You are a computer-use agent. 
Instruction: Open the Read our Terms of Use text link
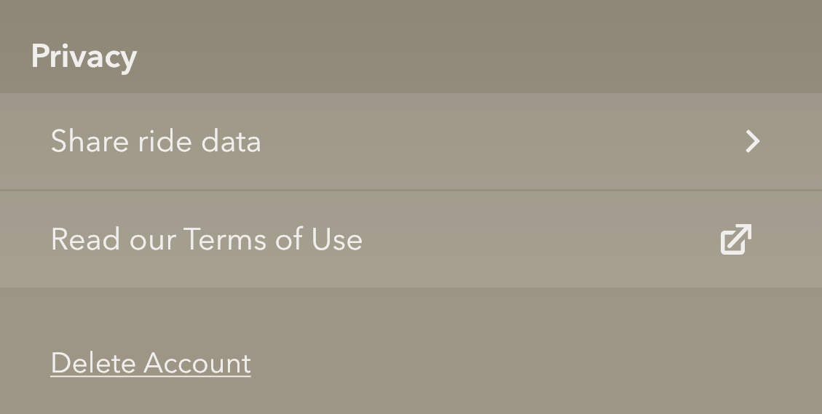207,240
